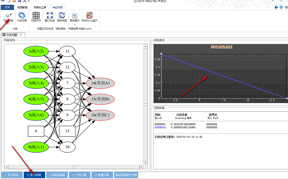Screen dimensions: 288x179
Task: Open the 文件 file menu tab
Action: (7, 7)
